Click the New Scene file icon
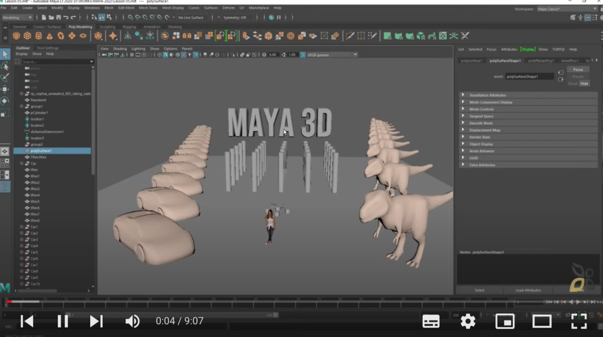The image size is (603, 337). point(44,17)
